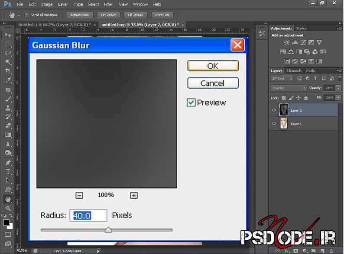
Task: Expand the status bar info arrow
Action: (98, 251)
